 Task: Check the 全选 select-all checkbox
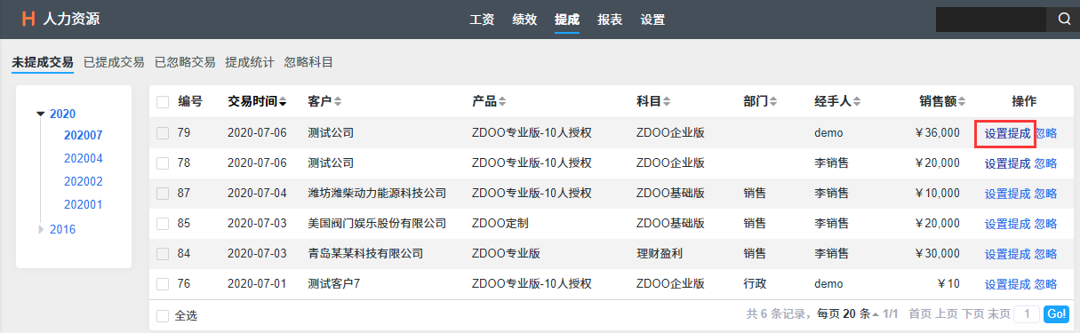163,315
